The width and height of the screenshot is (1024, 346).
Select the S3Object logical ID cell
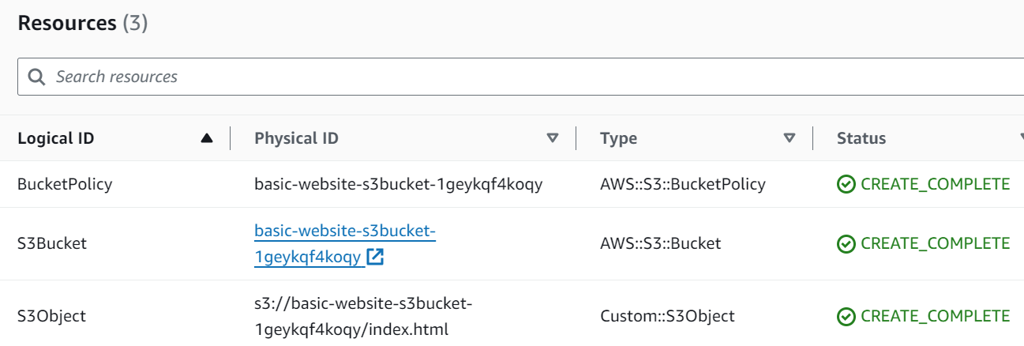click(x=51, y=317)
